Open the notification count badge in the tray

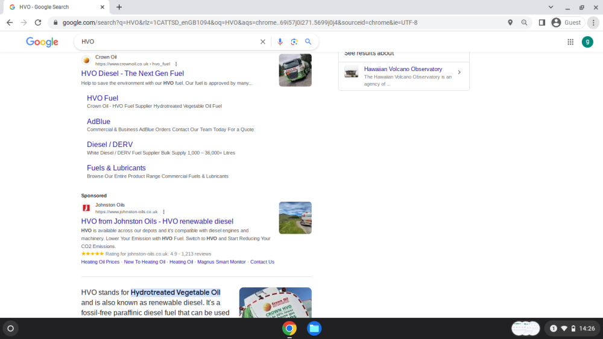tap(554, 329)
